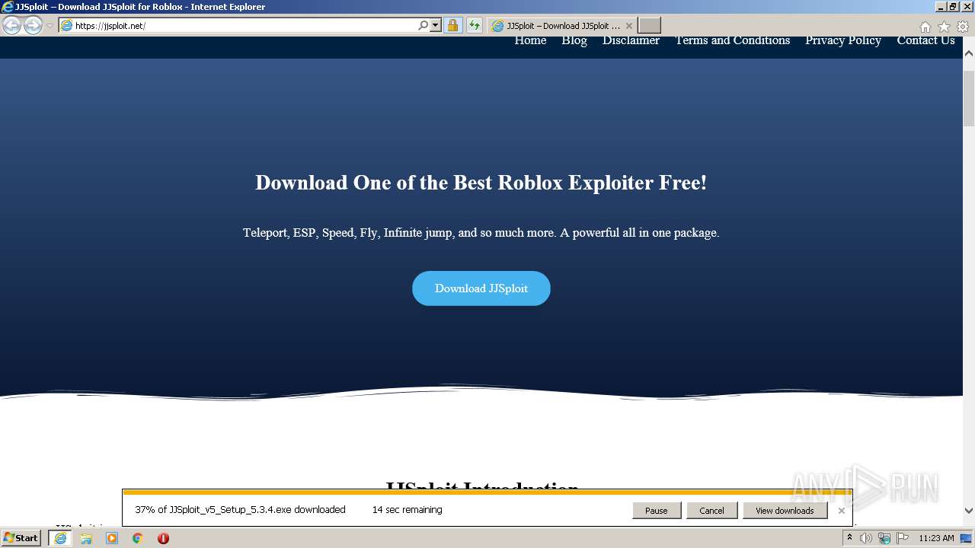Cancel the JJSploit setup download
Screen dimensions: 975x548
(x=711, y=511)
